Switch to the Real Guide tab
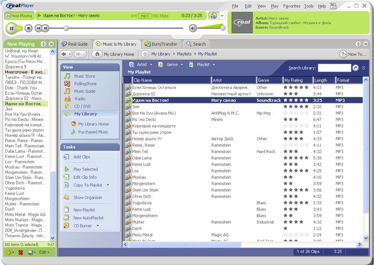Viewport: 374px width, 265px height. (x=75, y=44)
